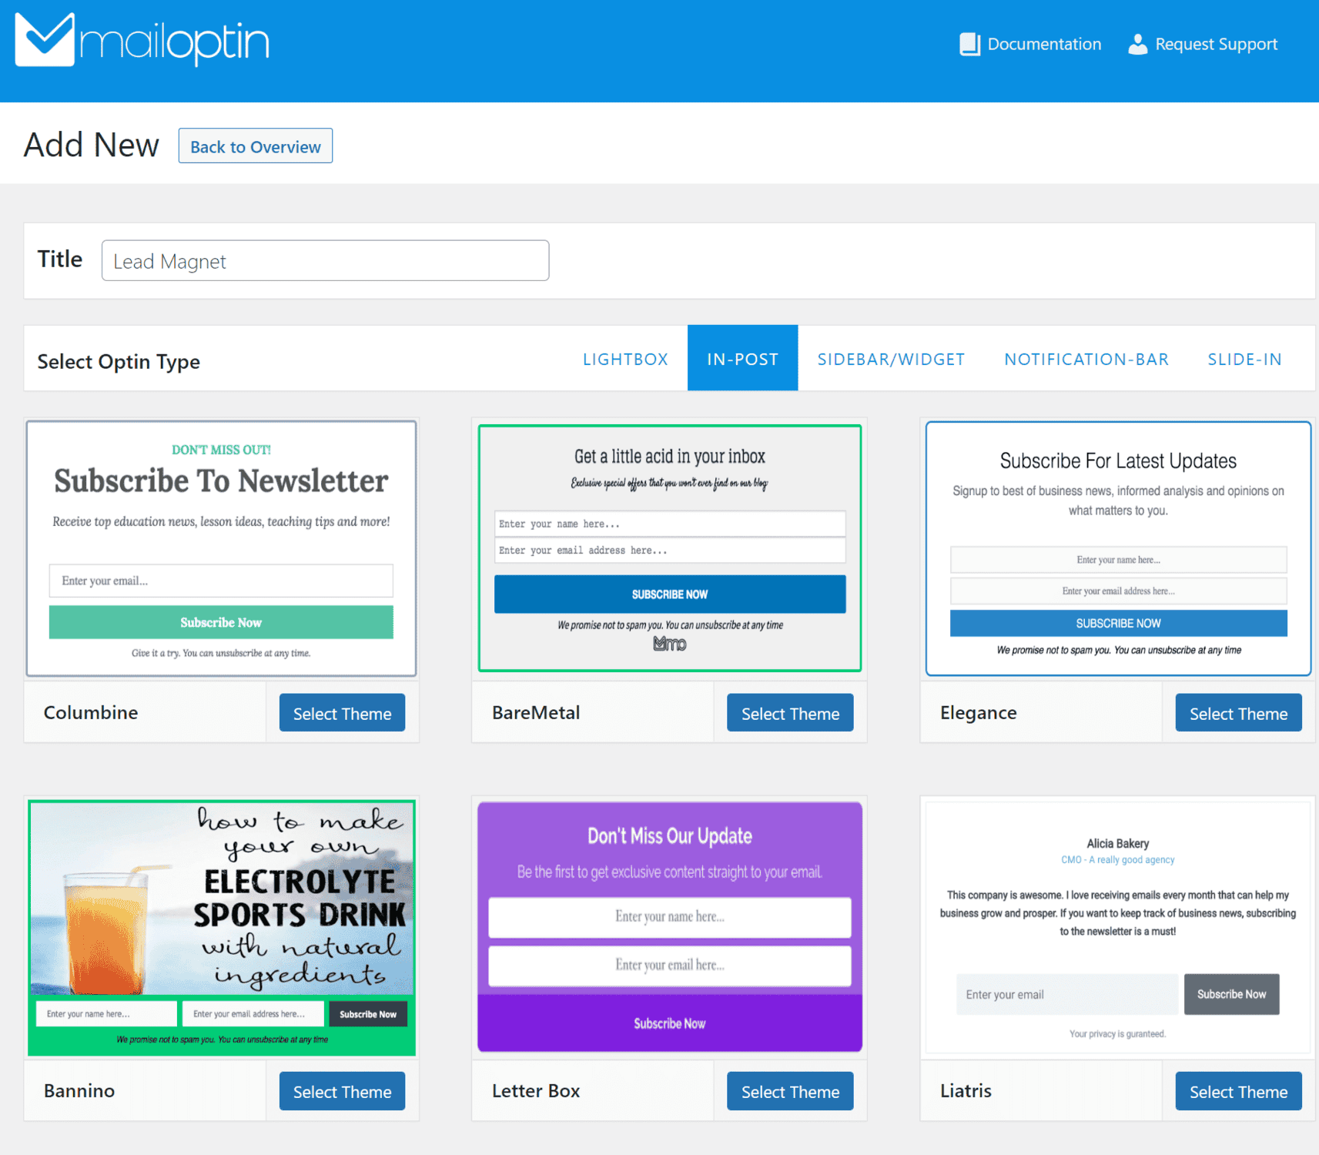Select the Liatris theme

point(1237,1091)
